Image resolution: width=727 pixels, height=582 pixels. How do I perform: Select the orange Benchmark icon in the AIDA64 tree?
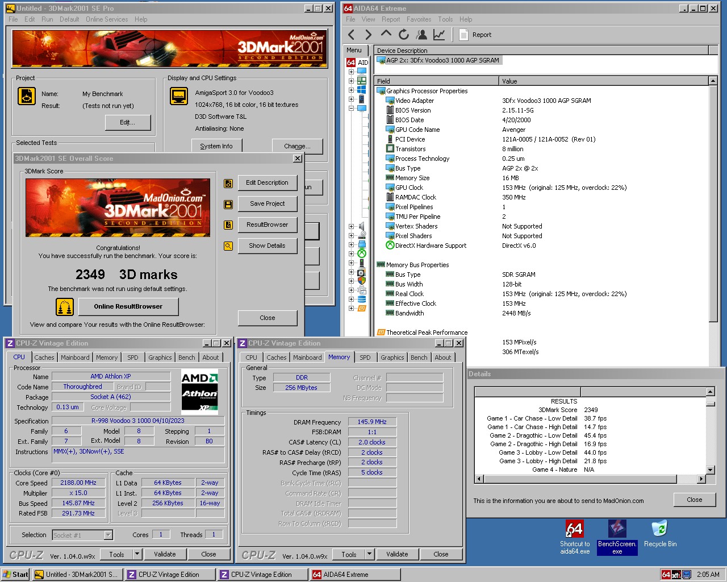(362, 308)
